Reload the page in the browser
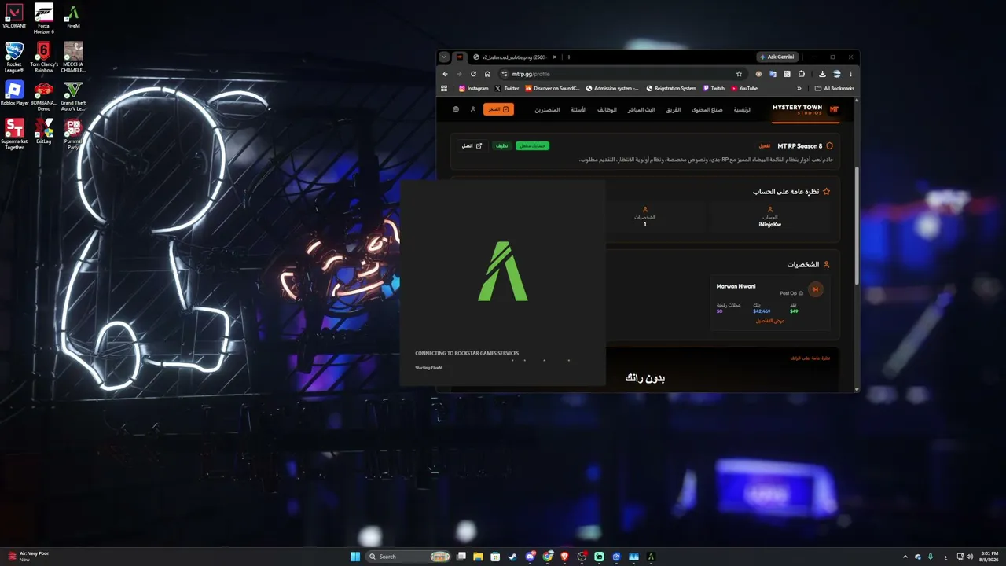 (x=473, y=74)
